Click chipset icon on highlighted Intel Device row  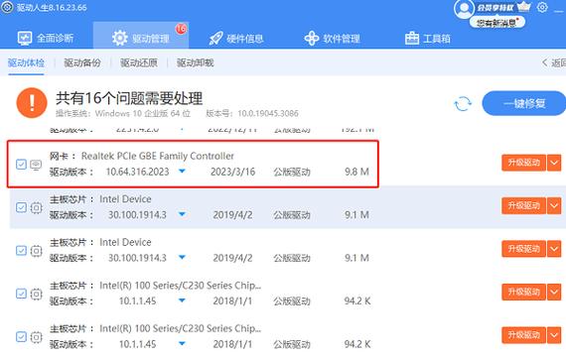[36, 207]
